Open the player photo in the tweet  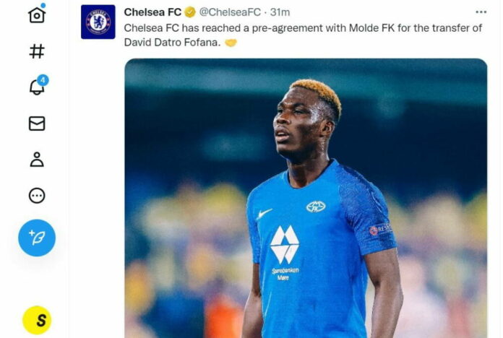[306, 198]
